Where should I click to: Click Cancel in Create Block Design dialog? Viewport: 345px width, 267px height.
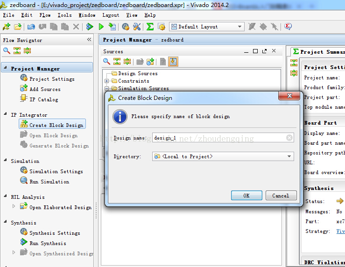coord(281,196)
